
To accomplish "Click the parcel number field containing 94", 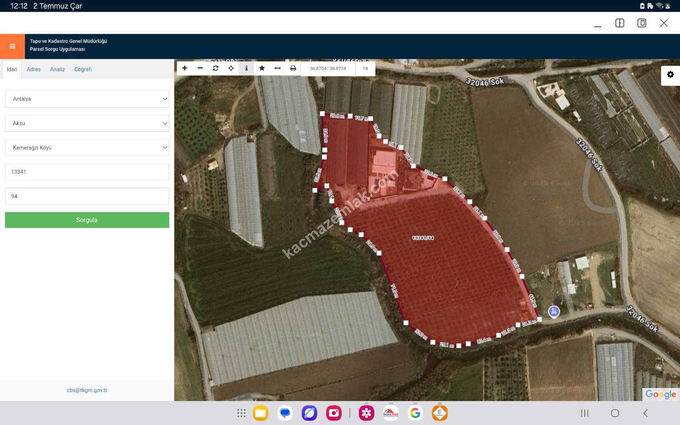I will tap(87, 196).
